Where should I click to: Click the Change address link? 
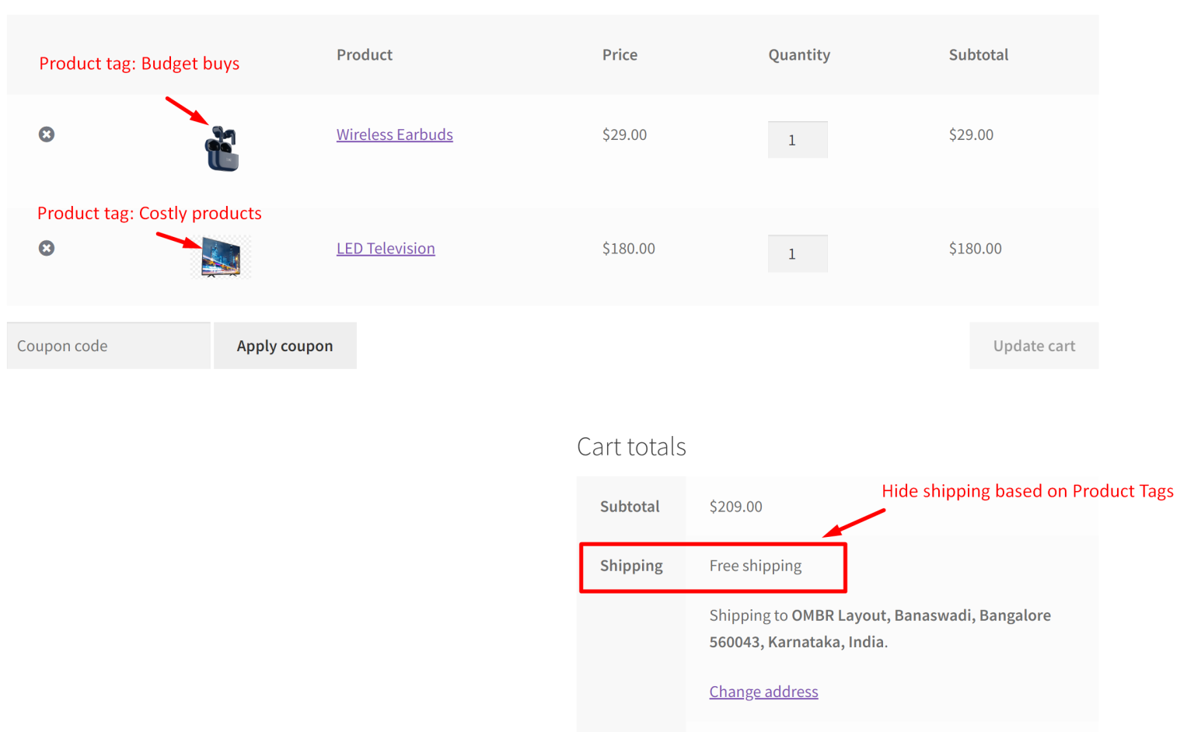coord(763,691)
